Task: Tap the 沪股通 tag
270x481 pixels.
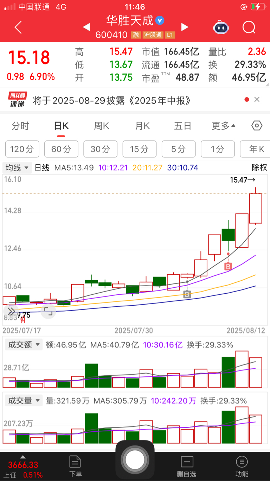Action: pos(152,35)
